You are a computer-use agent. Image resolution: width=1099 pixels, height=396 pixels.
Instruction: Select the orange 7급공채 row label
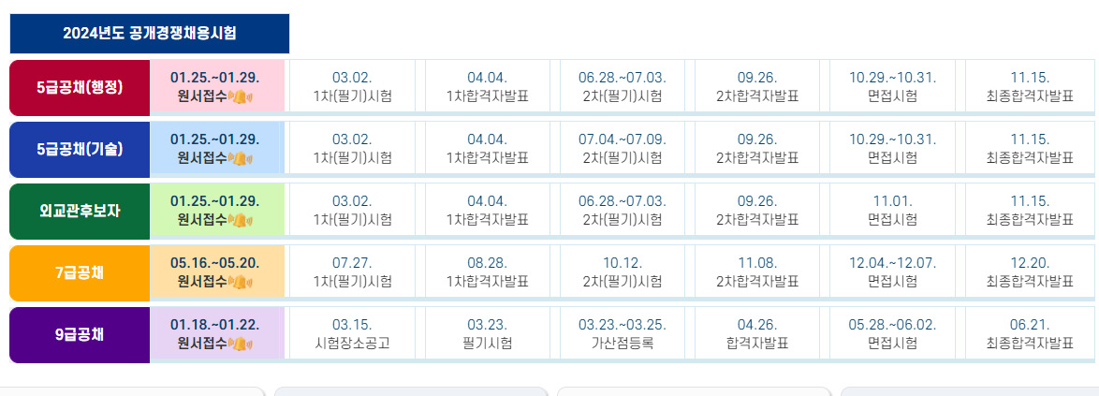point(80,272)
